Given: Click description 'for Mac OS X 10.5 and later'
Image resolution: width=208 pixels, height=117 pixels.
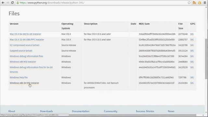Looking at the screenshot, I should coord(97,40).
